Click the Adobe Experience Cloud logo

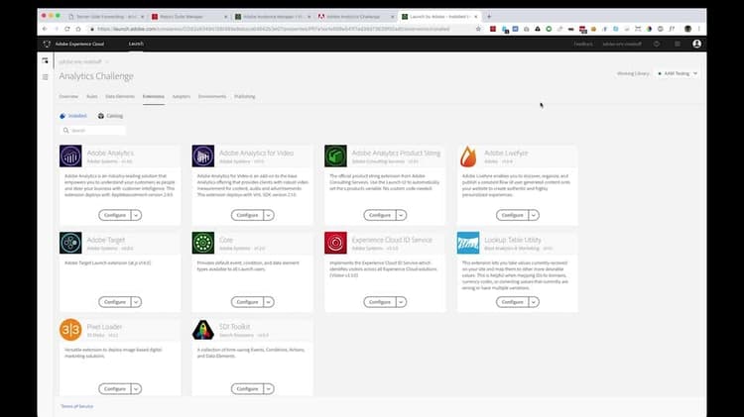tap(47, 44)
